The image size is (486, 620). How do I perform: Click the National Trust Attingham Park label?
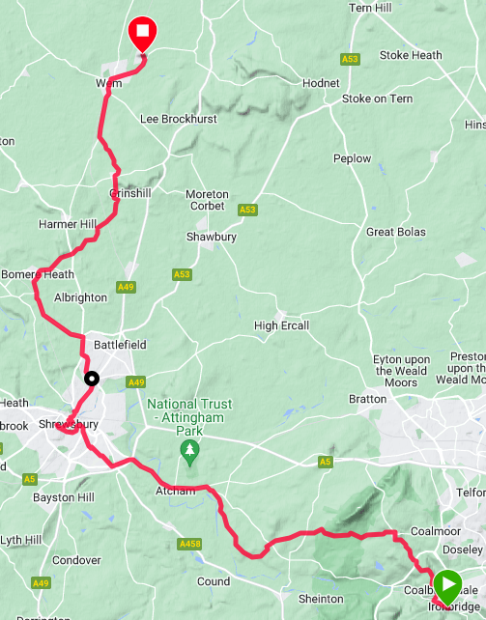pos(189,417)
